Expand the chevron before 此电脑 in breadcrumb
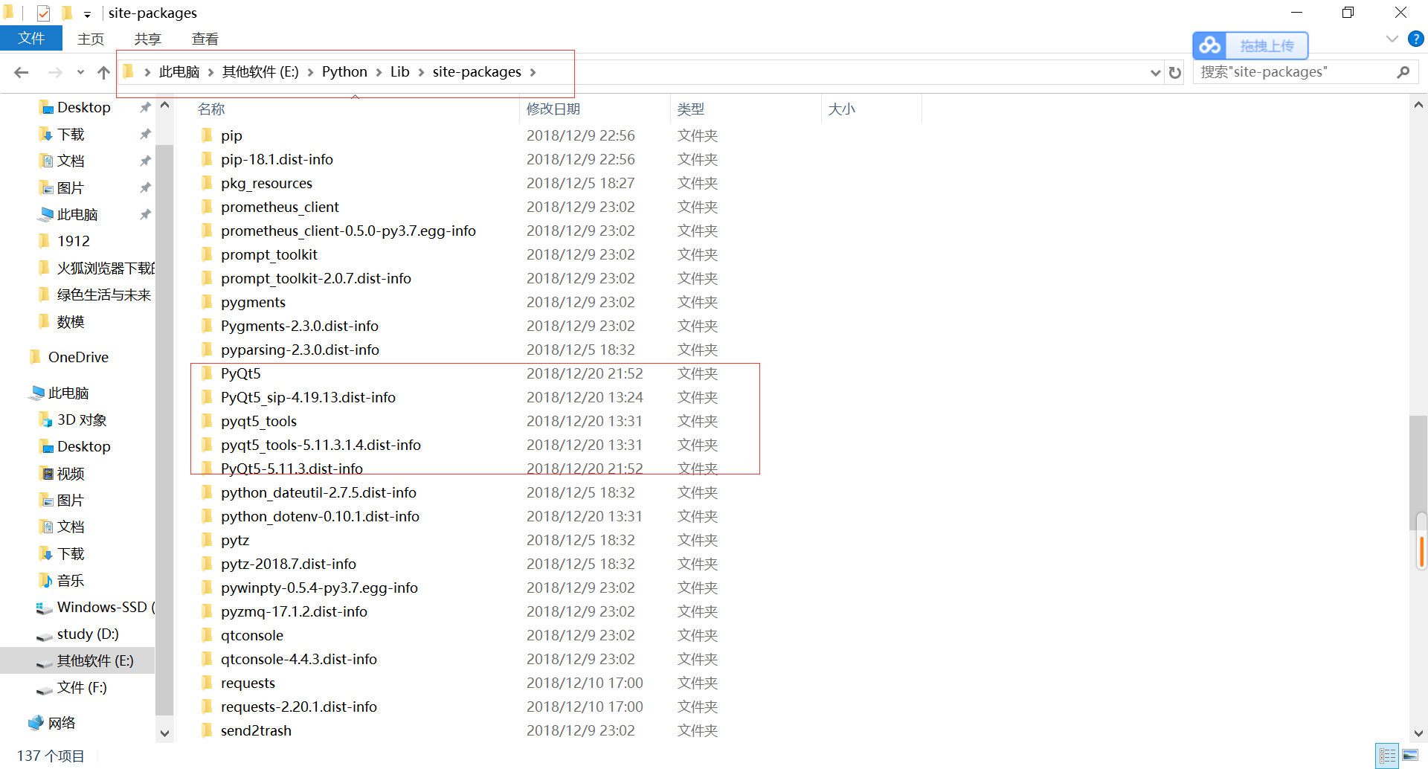This screenshot has height=769, width=1428. pos(148,72)
